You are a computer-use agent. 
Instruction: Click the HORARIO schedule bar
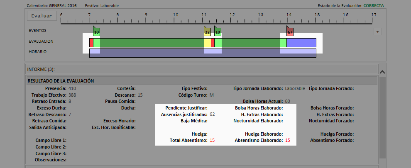coord(203,53)
